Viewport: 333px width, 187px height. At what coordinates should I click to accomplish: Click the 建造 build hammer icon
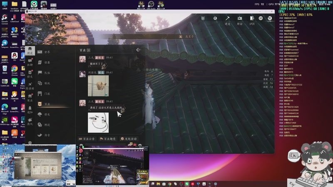[227, 20]
